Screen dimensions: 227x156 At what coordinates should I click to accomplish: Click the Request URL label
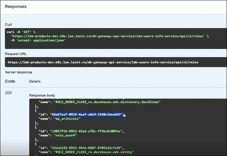pyautogui.click(x=16, y=54)
